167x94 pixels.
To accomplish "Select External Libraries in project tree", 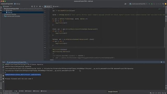I will [11, 14].
